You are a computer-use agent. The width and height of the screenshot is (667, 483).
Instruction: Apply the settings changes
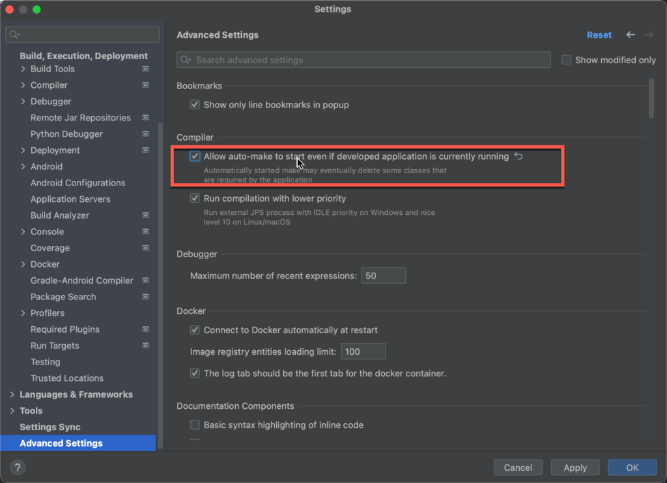pos(575,467)
